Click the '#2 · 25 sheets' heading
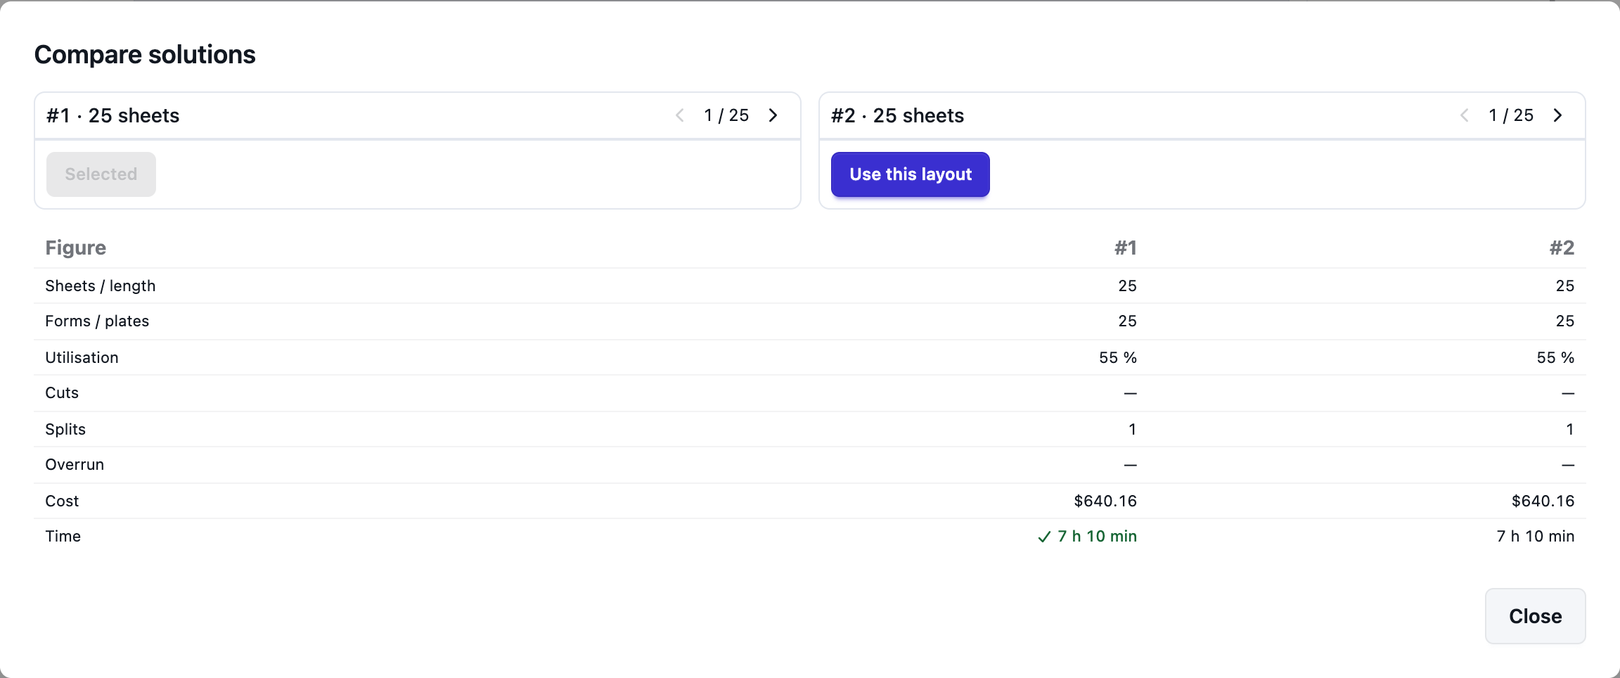 click(x=897, y=115)
